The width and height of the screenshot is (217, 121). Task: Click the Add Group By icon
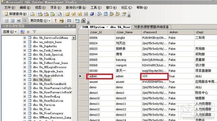click(69, 21)
